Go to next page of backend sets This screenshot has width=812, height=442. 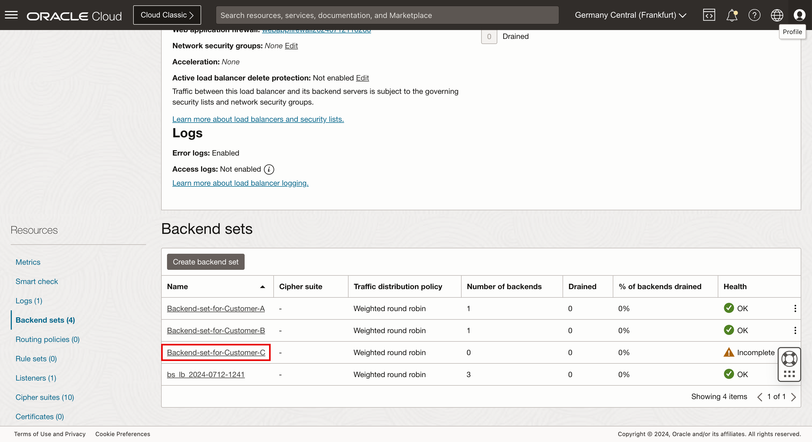(x=794, y=397)
